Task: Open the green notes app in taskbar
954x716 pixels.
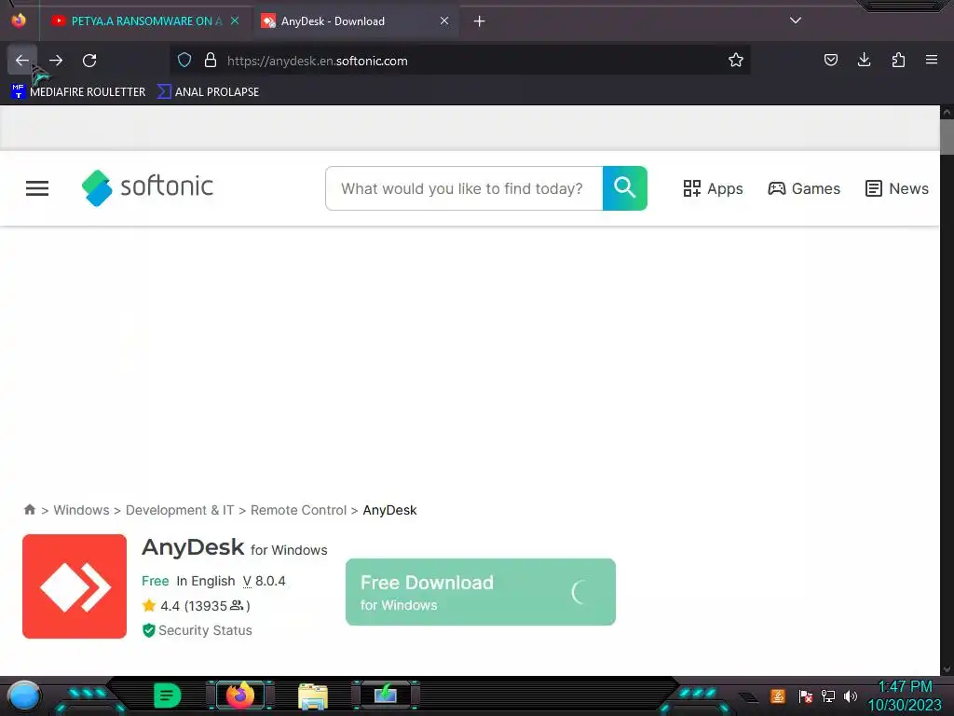Action: pos(168,695)
